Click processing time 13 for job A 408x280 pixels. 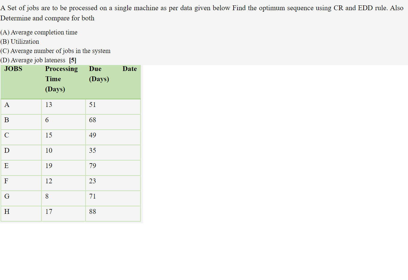tap(49, 105)
